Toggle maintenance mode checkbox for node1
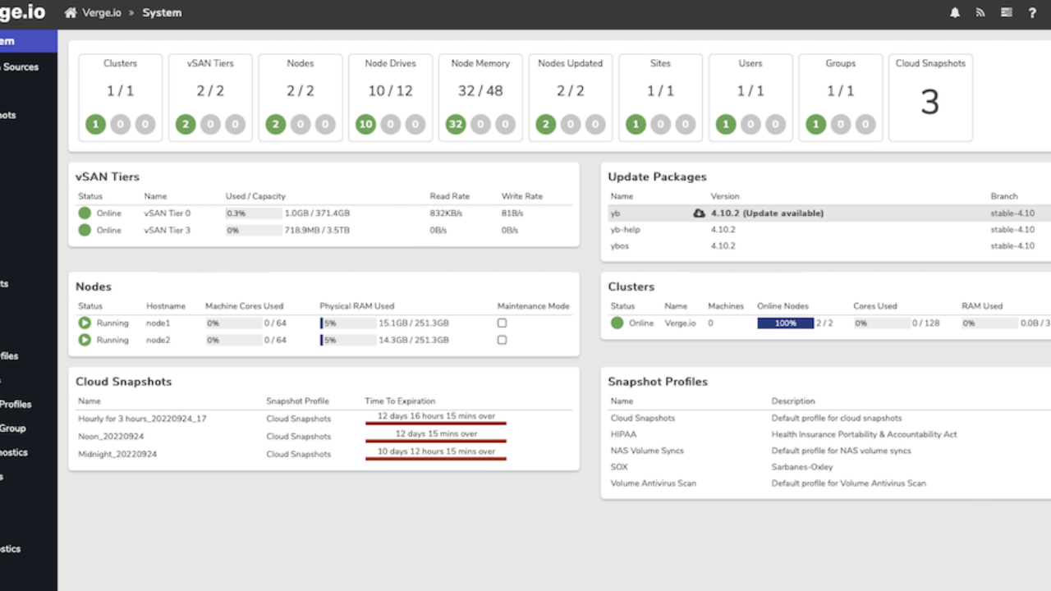The height and width of the screenshot is (591, 1051). (503, 323)
